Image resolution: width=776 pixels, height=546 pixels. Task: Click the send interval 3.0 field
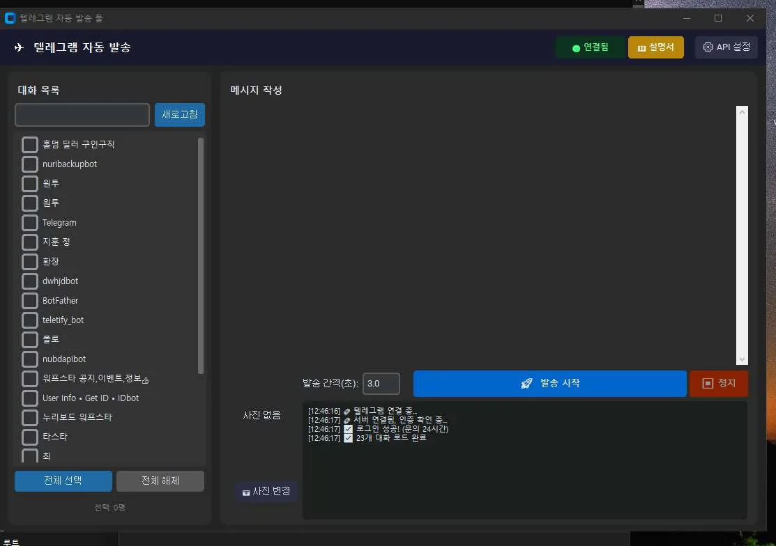(381, 384)
